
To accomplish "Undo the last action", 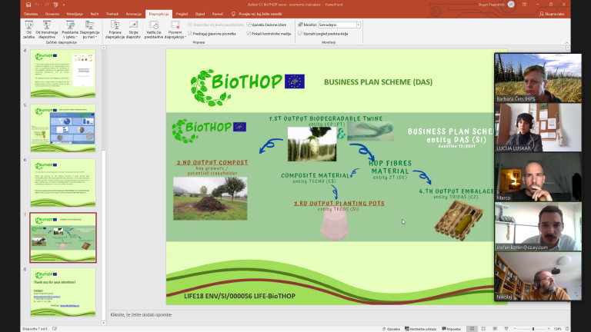I will point(37,5).
